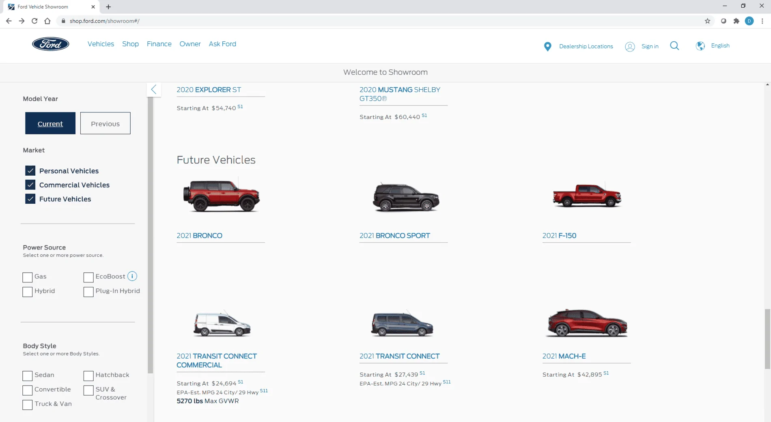Image resolution: width=771 pixels, height=422 pixels.
Task: Click the globe language icon
Action: click(700, 46)
